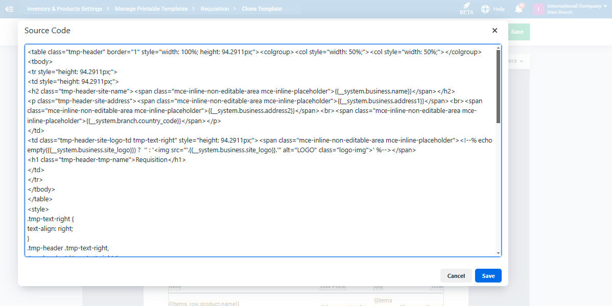The image size is (612, 306).
Task: Click scrollbar up arrow in code editor
Action: coord(498,48)
